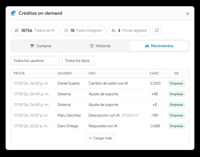Click the 18756 Tokens de IA pill
This screenshot has height=157, width=200.
pyautogui.click(x=34, y=30)
